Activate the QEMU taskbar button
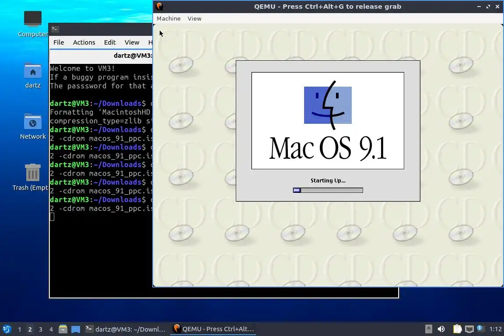The width and height of the screenshot is (504, 336). pos(213,329)
